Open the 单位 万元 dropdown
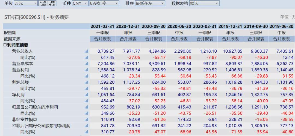295x136 pixels. click(x=26, y=3)
